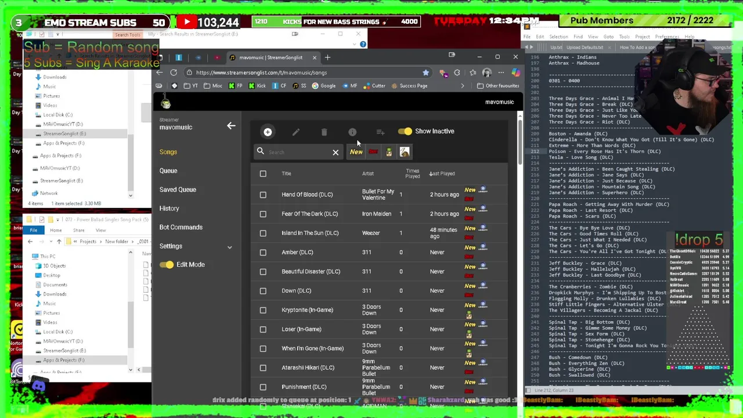This screenshot has width=743, height=418.
Task: Click the File tab in lower Explorer window
Action: 34,230
